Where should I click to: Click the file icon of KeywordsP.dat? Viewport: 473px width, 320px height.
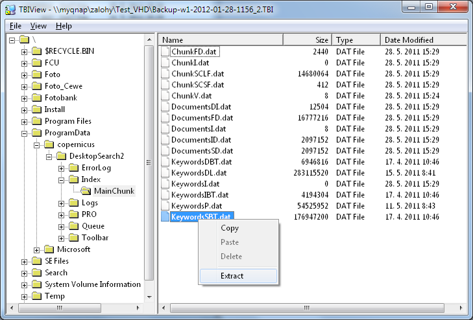pos(165,206)
